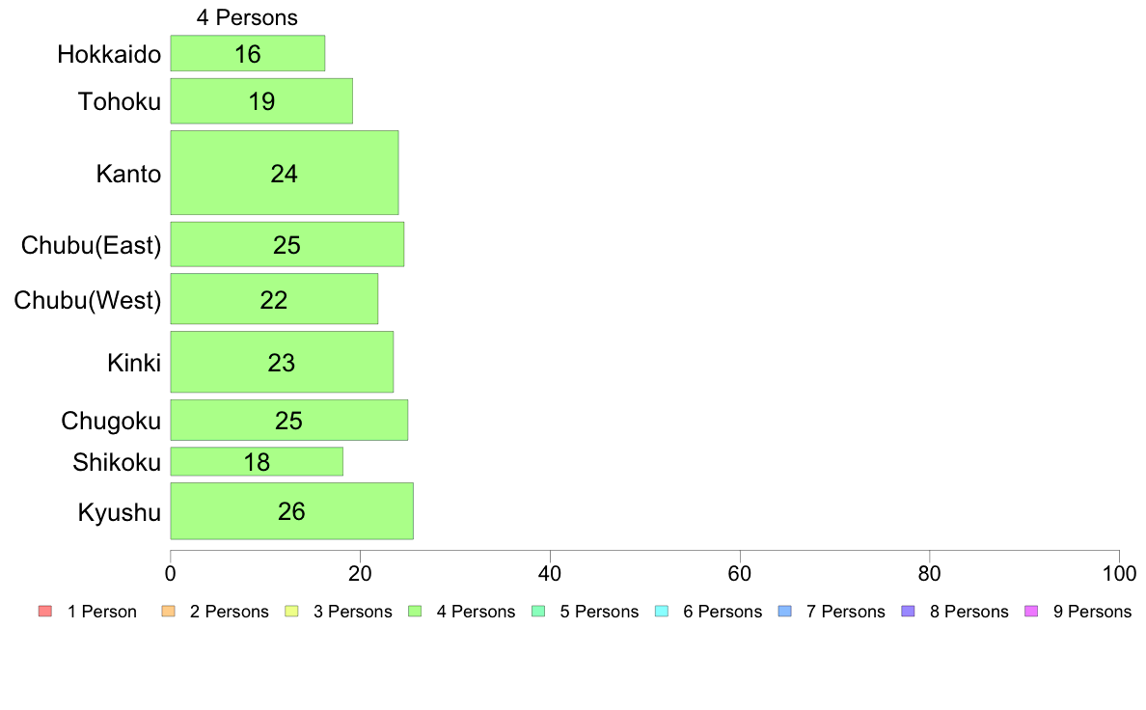Click the Kanto bar with value 24
Viewport: 1146px width, 710px height.
(285, 173)
